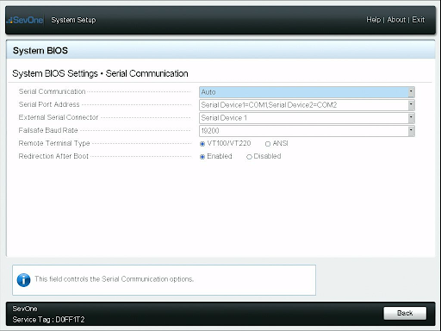Screen dimensions: 441x331
Task: Click the System Setup title text
Action: click(73, 20)
